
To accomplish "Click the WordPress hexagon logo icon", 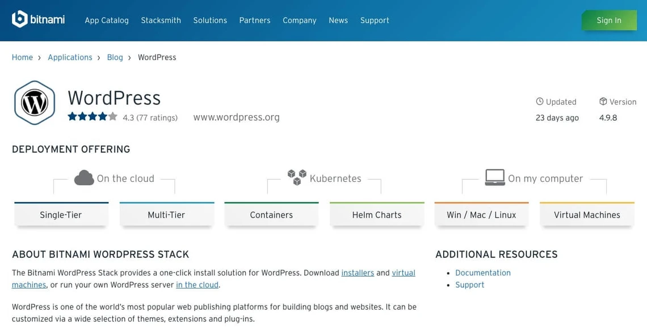I will coord(35,103).
